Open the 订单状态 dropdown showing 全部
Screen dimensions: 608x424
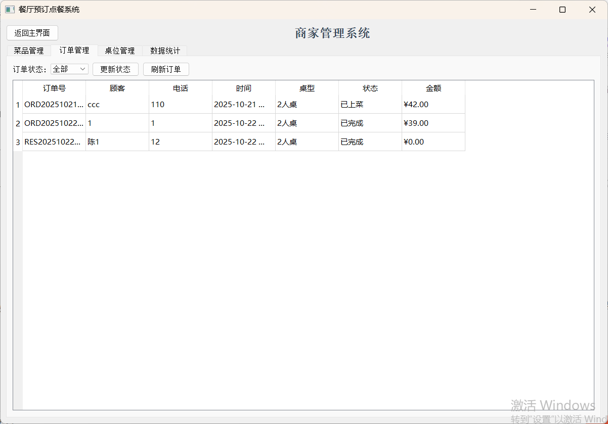pos(70,69)
